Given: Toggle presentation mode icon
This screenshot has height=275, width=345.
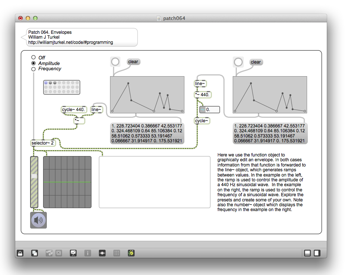Looking at the screenshot, I should click(x=74, y=253).
